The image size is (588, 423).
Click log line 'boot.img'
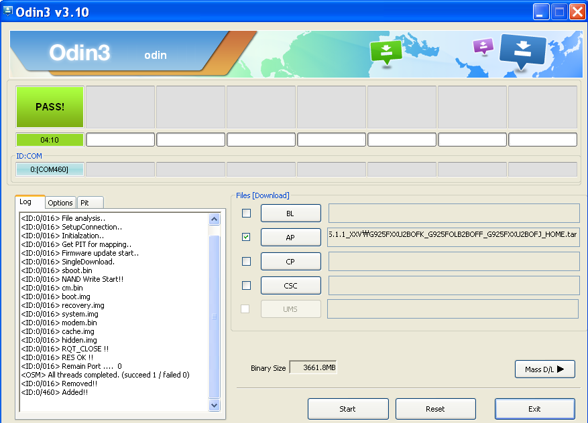[56, 297]
